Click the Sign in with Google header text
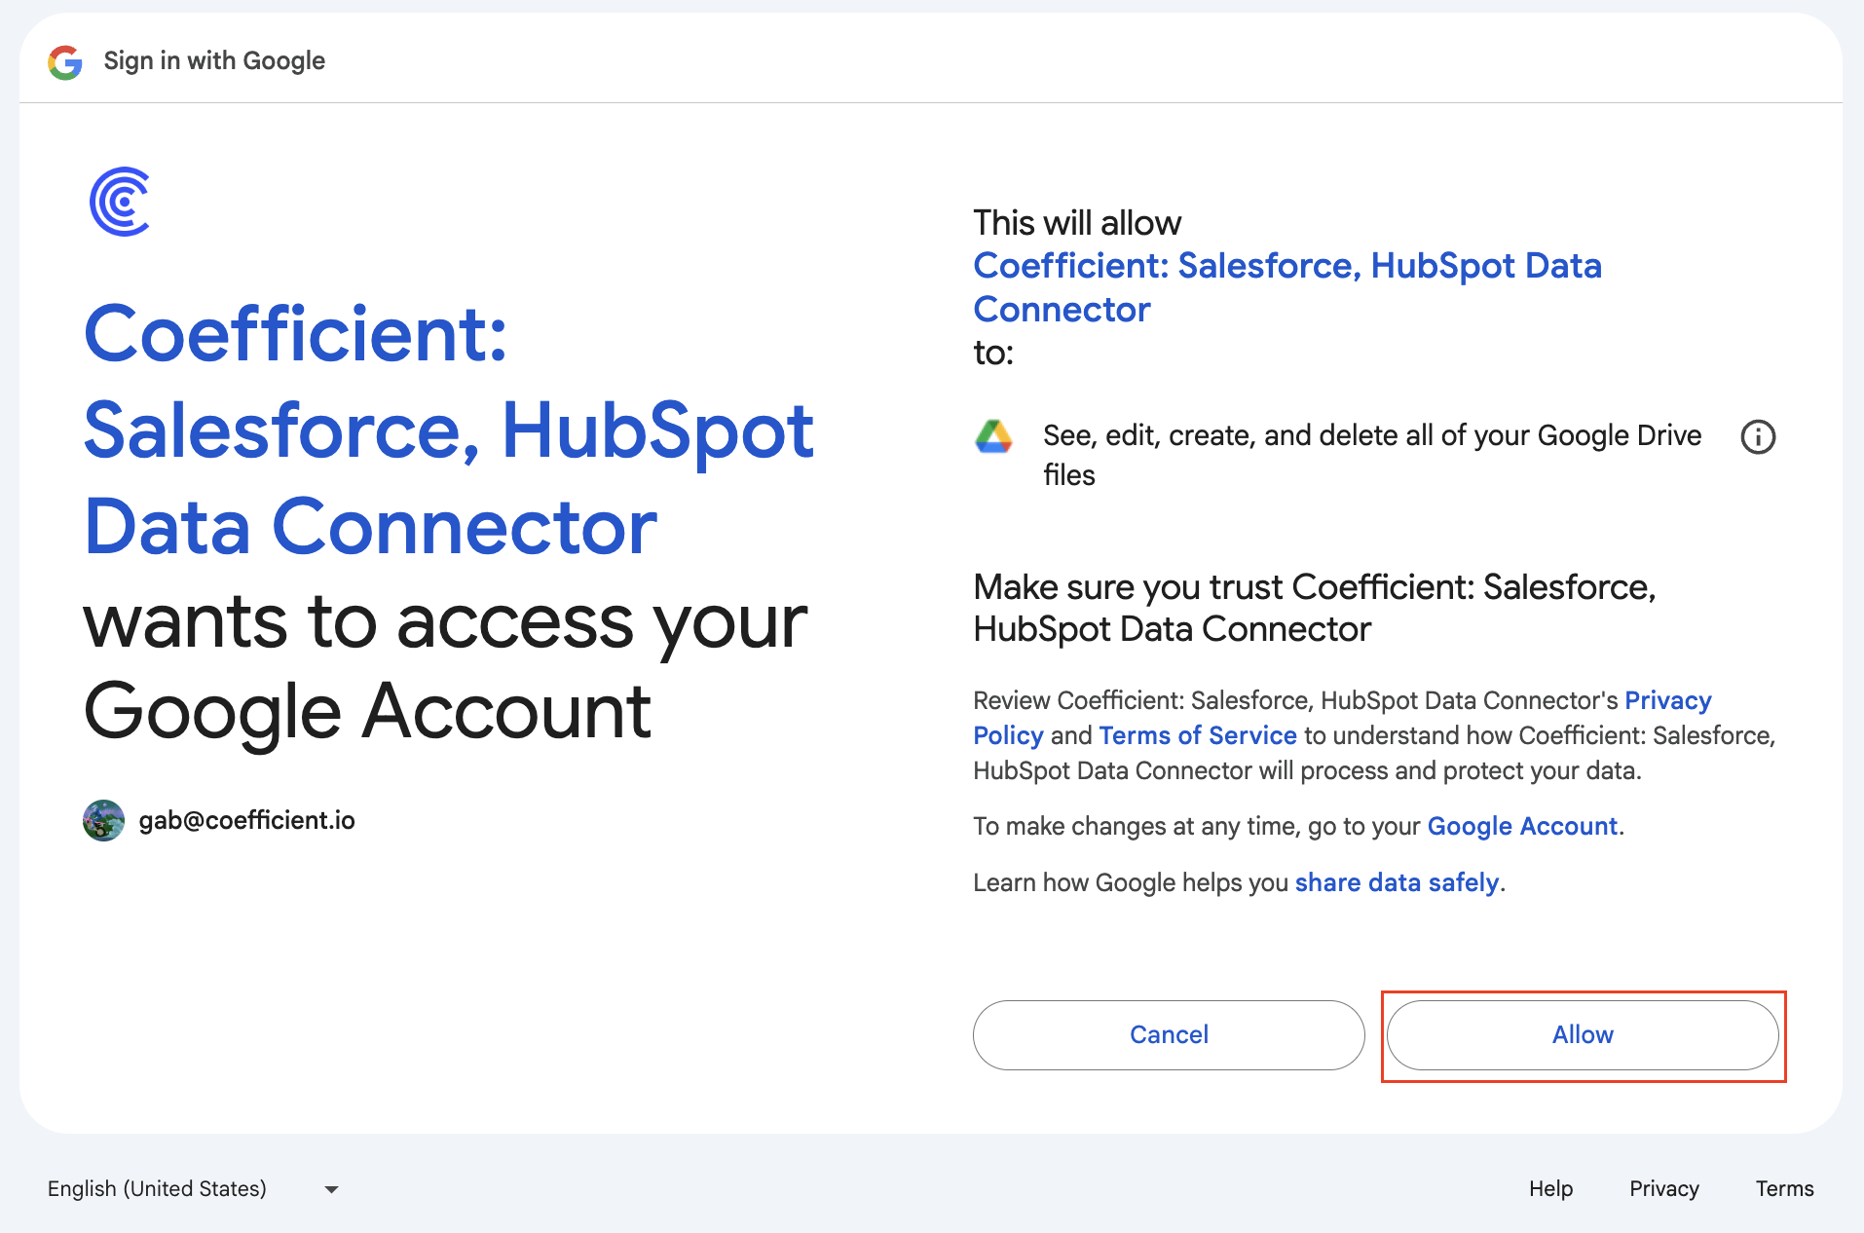Screen dimensions: 1864x1233 [214, 60]
